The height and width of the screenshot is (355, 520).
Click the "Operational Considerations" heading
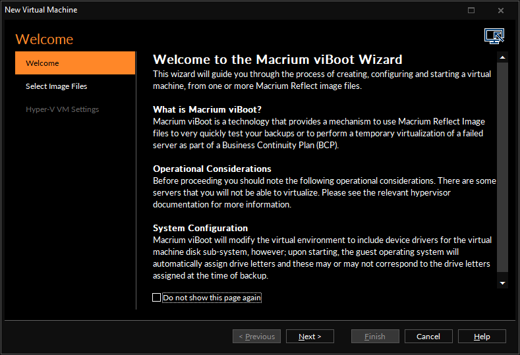(x=212, y=169)
